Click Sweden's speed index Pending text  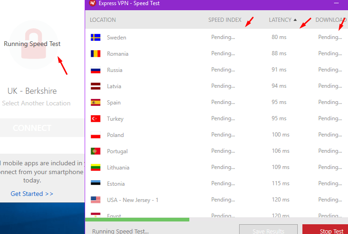pos(223,37)
